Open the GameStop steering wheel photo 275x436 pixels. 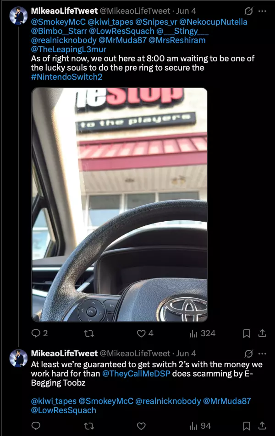pos(120,205)
